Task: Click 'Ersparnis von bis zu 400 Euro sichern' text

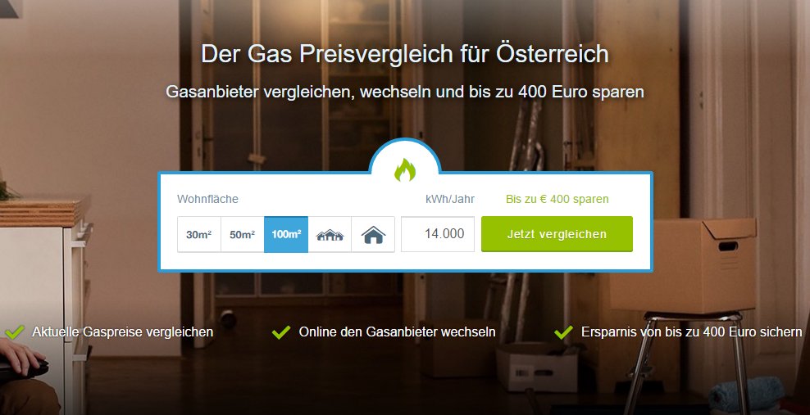Action: click(x=692, y=332)
